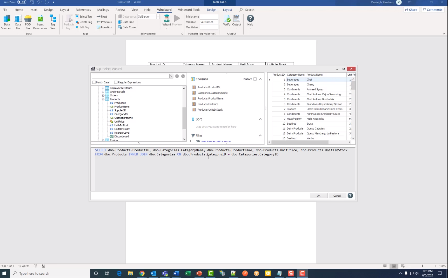This screenshot has width=448, height=278.
Task: Switch to the Mailings tab
Action: 103,10
